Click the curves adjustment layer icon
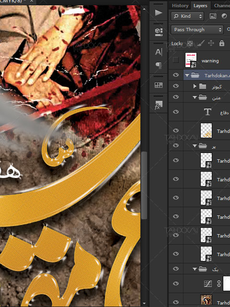Screen dimensions: 230x307 pyautogui.click(x=208, y=283)
